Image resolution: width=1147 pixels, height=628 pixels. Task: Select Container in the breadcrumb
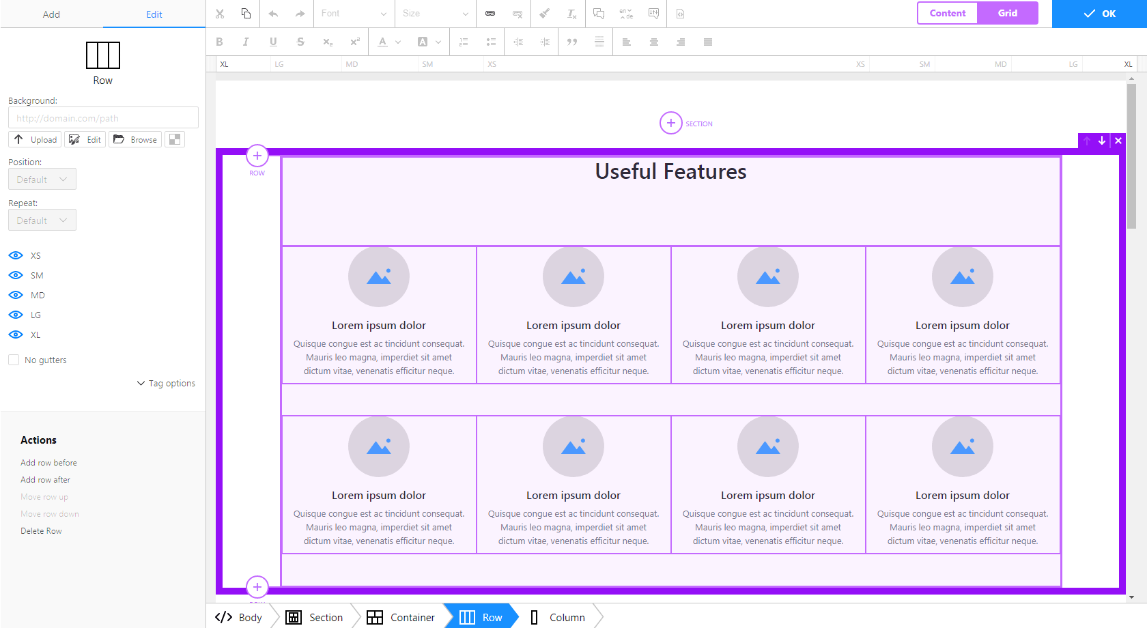pos(401,617)
